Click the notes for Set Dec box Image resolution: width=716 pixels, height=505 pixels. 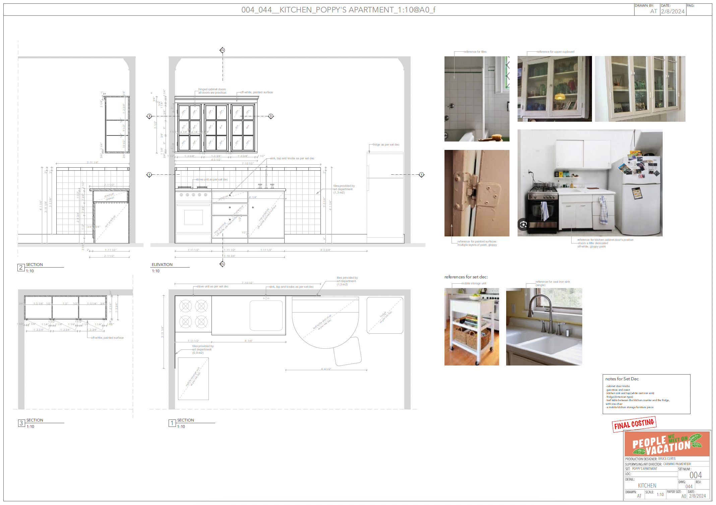[x=646, y=394]
